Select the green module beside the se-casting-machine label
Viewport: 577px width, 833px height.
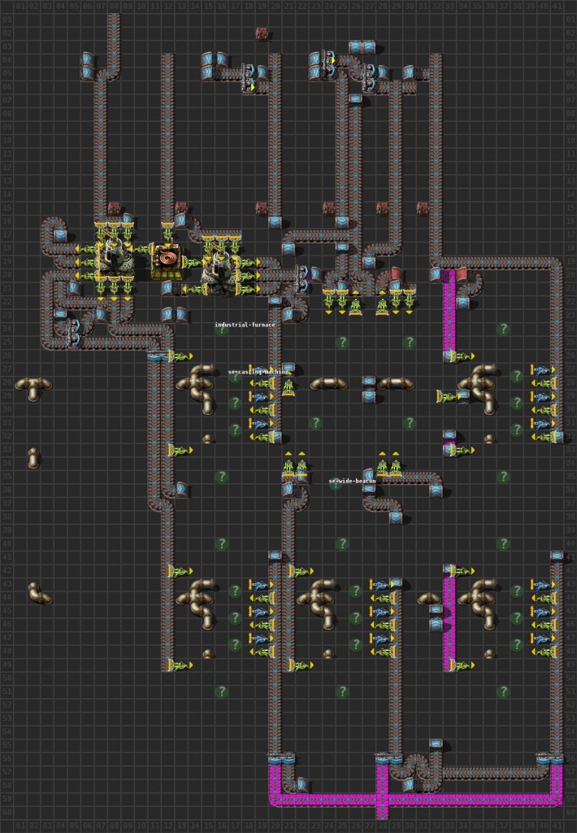[288, 388]
